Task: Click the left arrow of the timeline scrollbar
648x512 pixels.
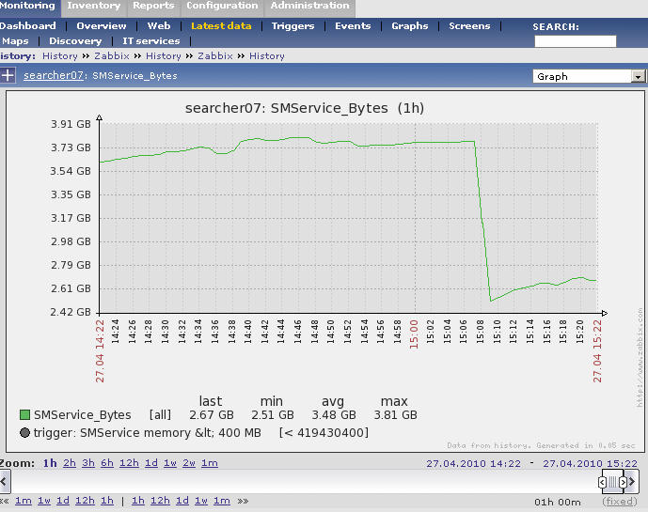Action: point(4,482)
